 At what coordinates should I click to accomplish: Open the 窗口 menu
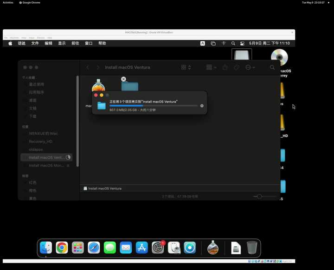tap(89, 43)
